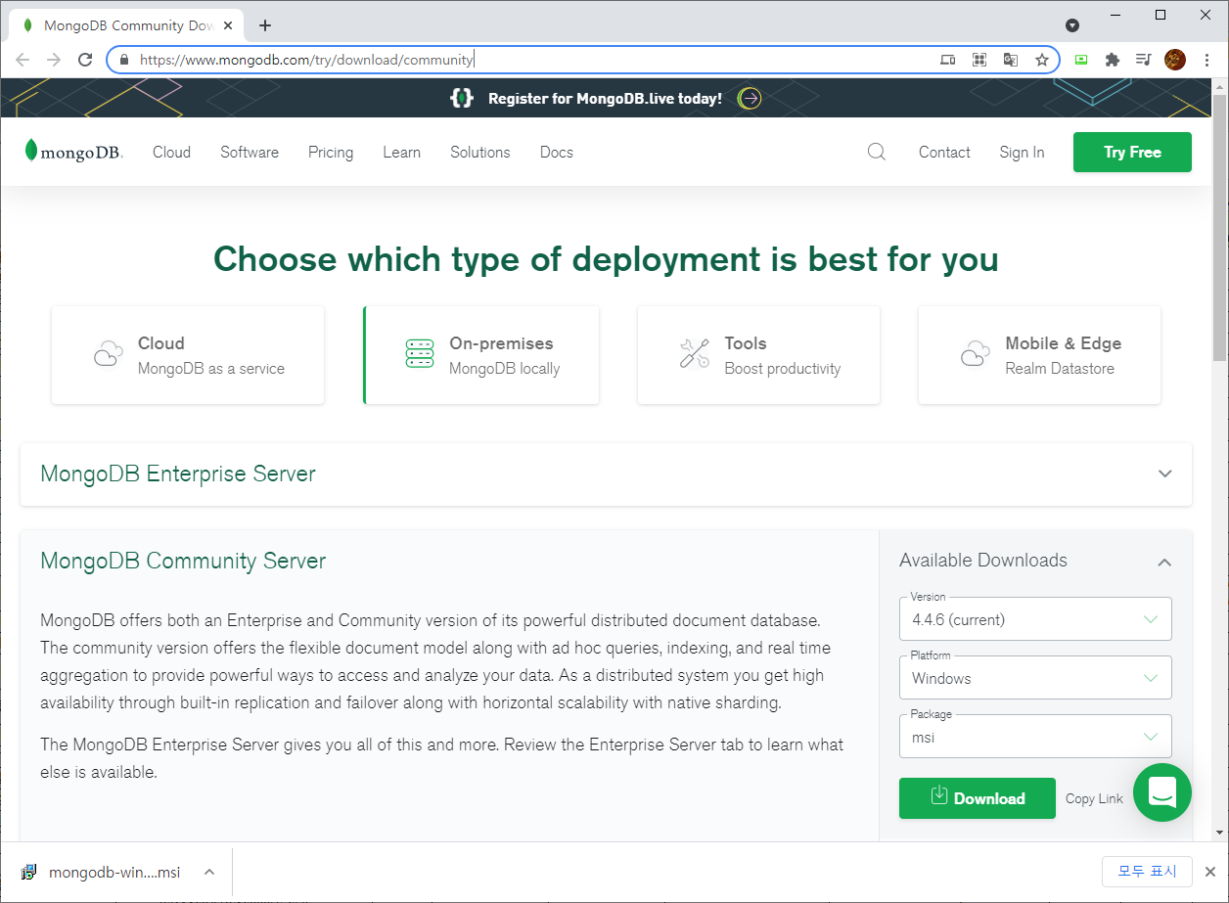Click the tab search dropdown circle icon
This screenshot has width=1229, height=903.
(x=1072, y=25)
